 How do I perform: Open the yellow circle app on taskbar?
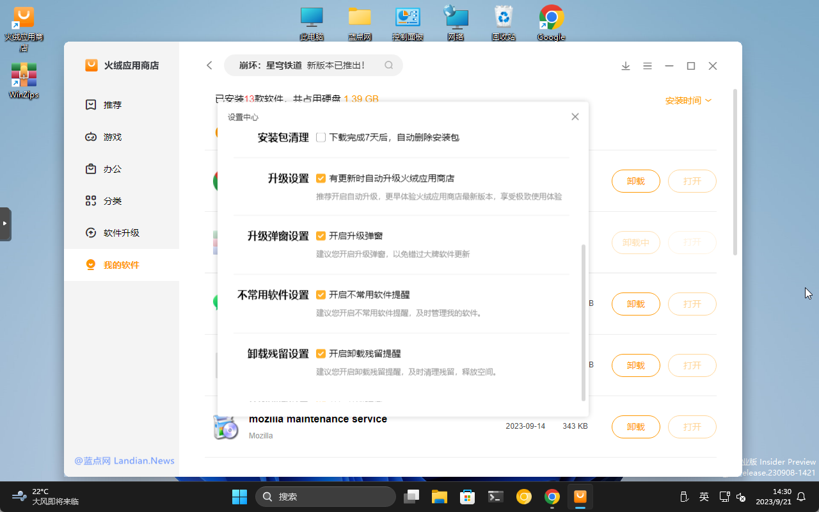point(524,497)
